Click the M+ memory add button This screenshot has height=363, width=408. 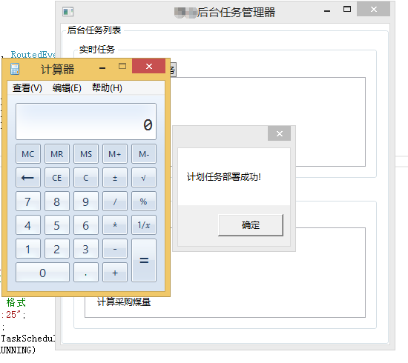tap(115, 154)
